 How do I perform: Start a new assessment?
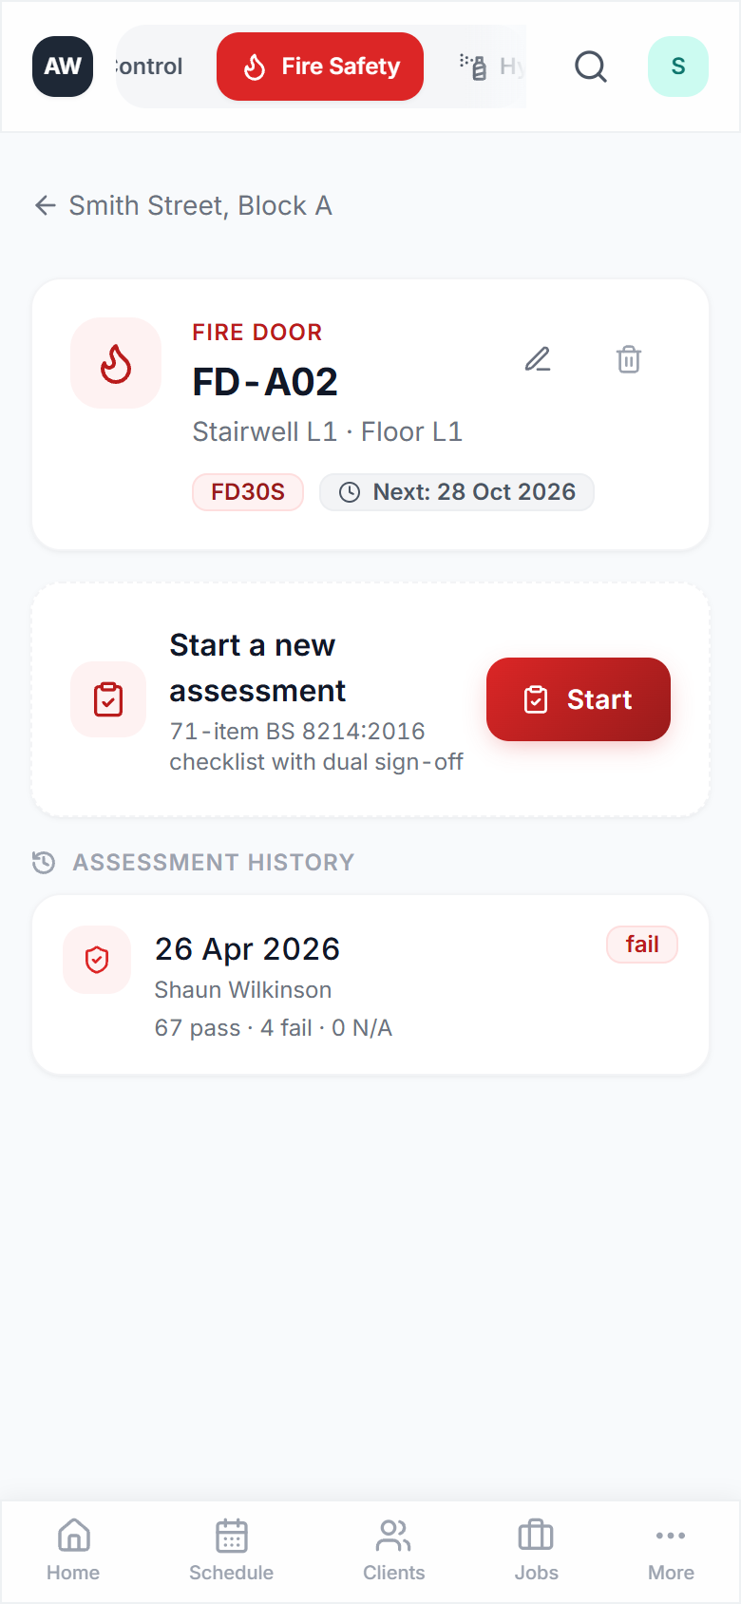(x=579, y=699)
